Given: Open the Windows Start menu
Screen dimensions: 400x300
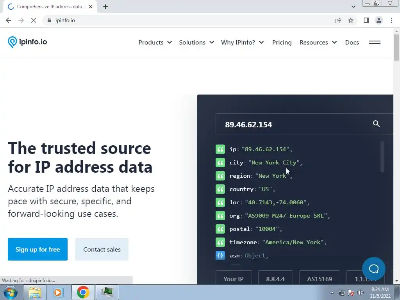Looking at the screenshot, I should pyautogui.click(x=10, y=292).
